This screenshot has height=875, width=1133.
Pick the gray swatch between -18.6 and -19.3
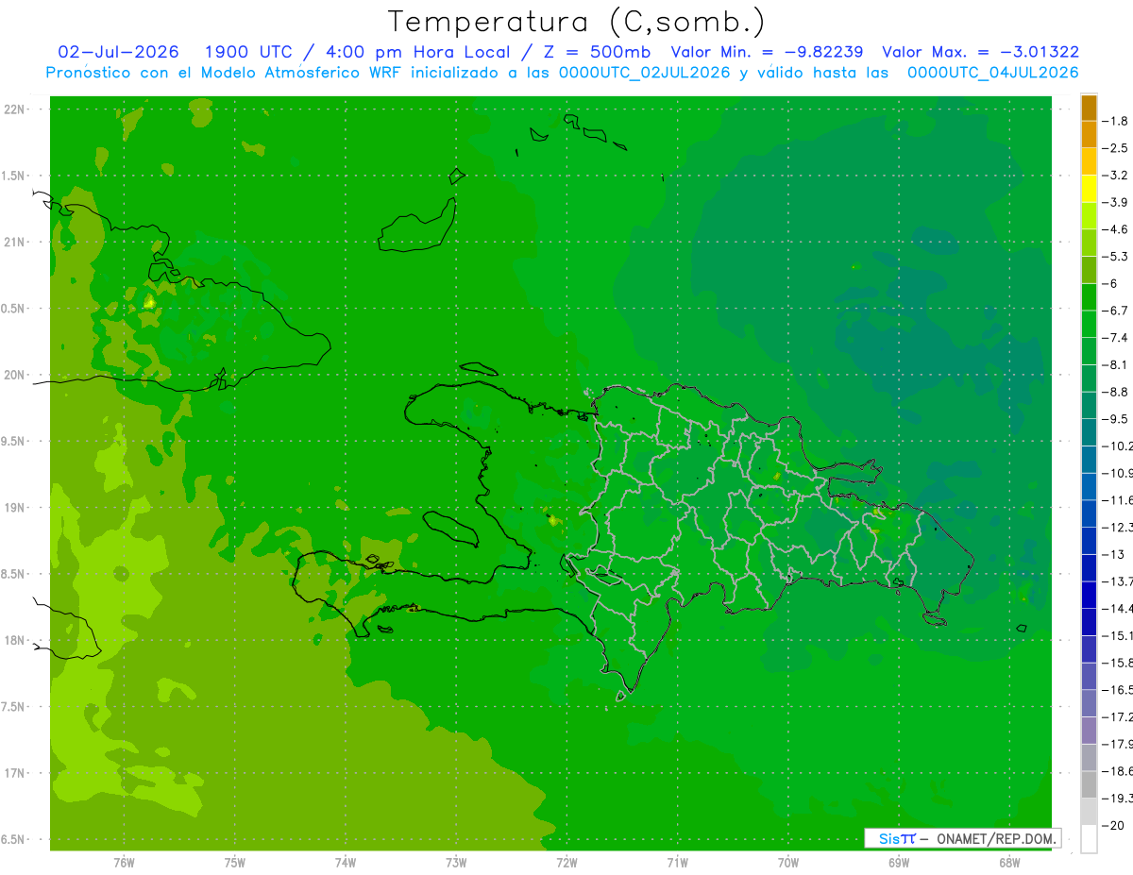(x=1089, y=785)
